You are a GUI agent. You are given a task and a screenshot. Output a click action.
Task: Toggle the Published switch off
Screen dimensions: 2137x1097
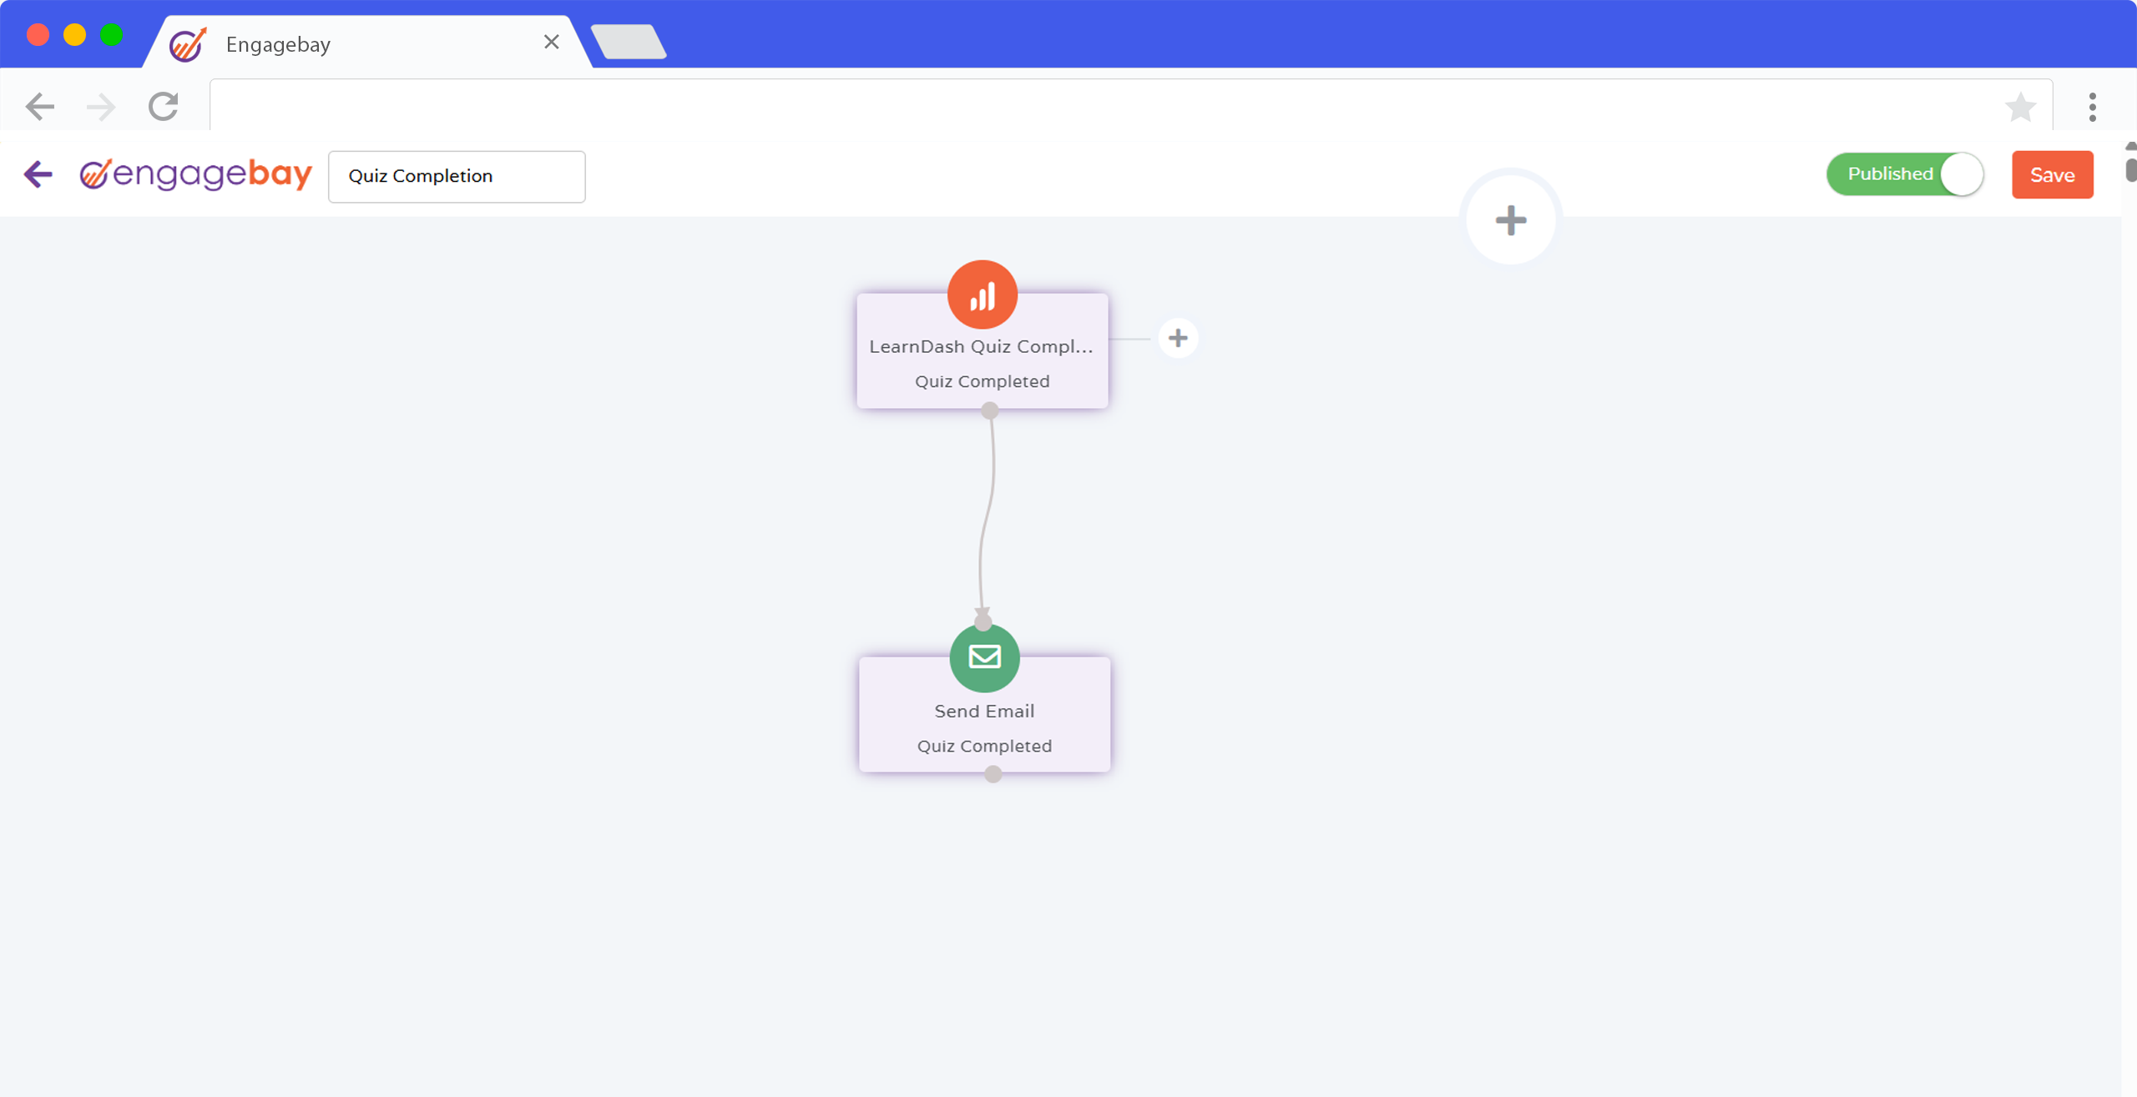[1905, 174]
